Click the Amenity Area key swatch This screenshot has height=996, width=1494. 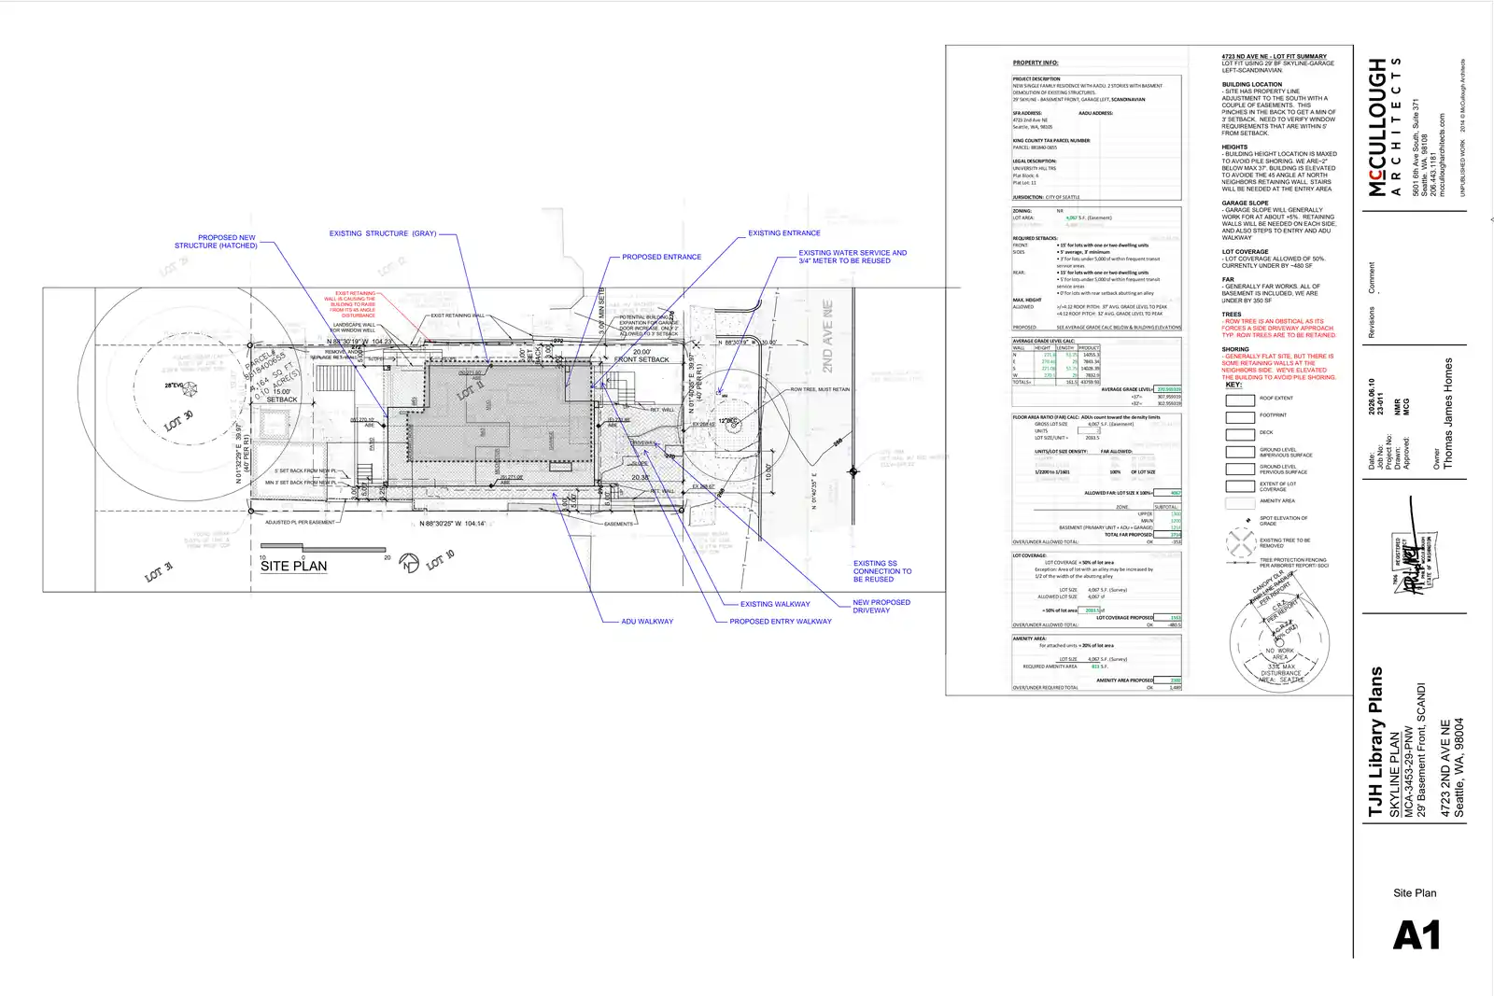point(1240,503)
